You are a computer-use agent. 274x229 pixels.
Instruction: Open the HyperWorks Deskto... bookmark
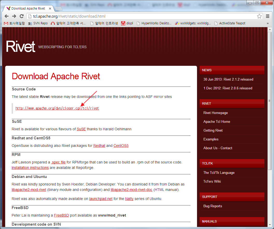click(154, 23)
